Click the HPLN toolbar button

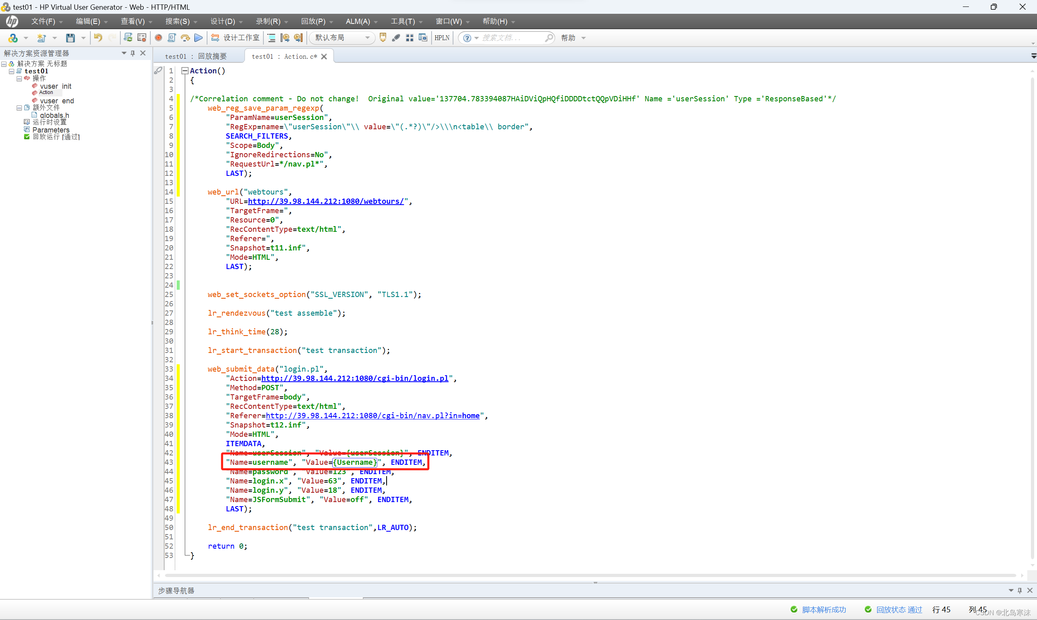tap(442, 38)
